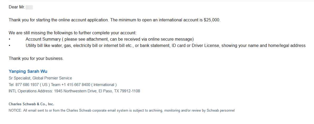Viewport: 314px width, 124px height.
Task: Click the bullet marker before Utility bill
Action: tap(9, 46)
